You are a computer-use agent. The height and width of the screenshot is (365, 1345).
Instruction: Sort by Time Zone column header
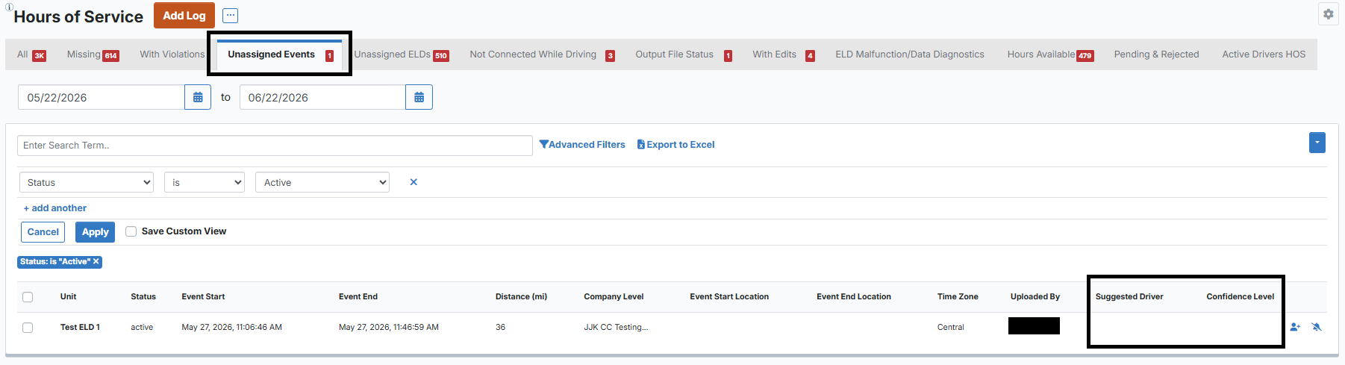coord(958,297)
